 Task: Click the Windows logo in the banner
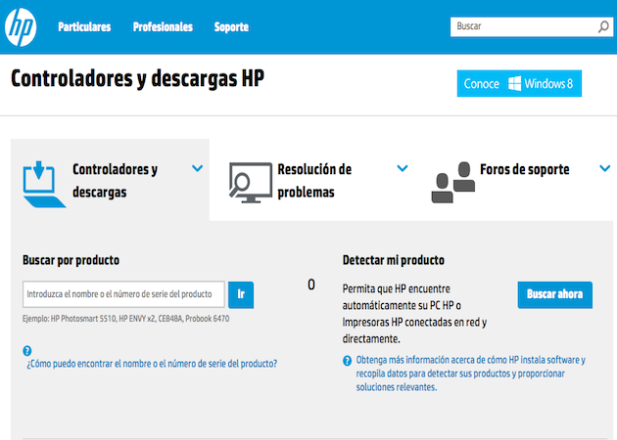click(x=514, y=83)
